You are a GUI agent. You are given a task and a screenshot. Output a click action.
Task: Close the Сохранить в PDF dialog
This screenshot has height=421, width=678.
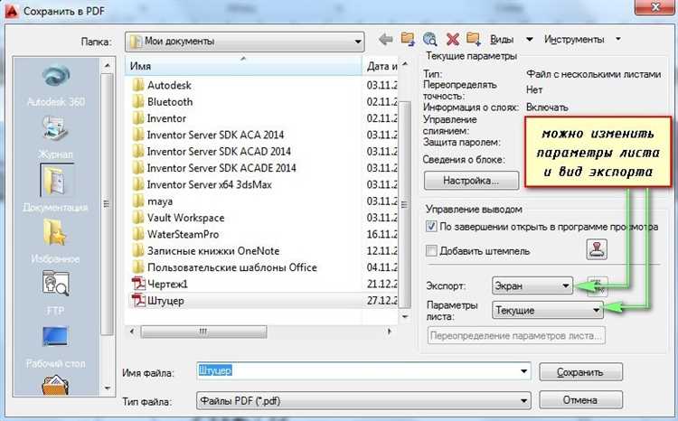656,7
